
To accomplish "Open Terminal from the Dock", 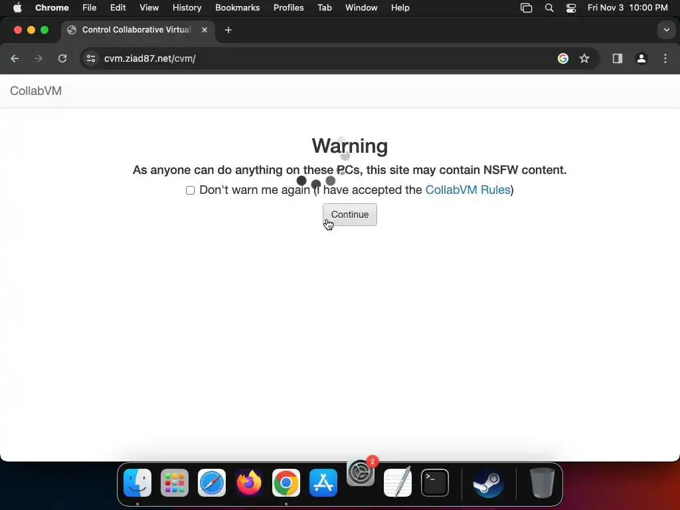I will coord(435,483).
